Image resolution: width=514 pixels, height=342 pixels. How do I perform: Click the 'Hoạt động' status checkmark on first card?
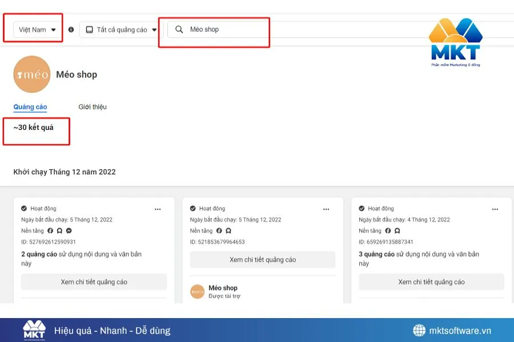[24, 209]
